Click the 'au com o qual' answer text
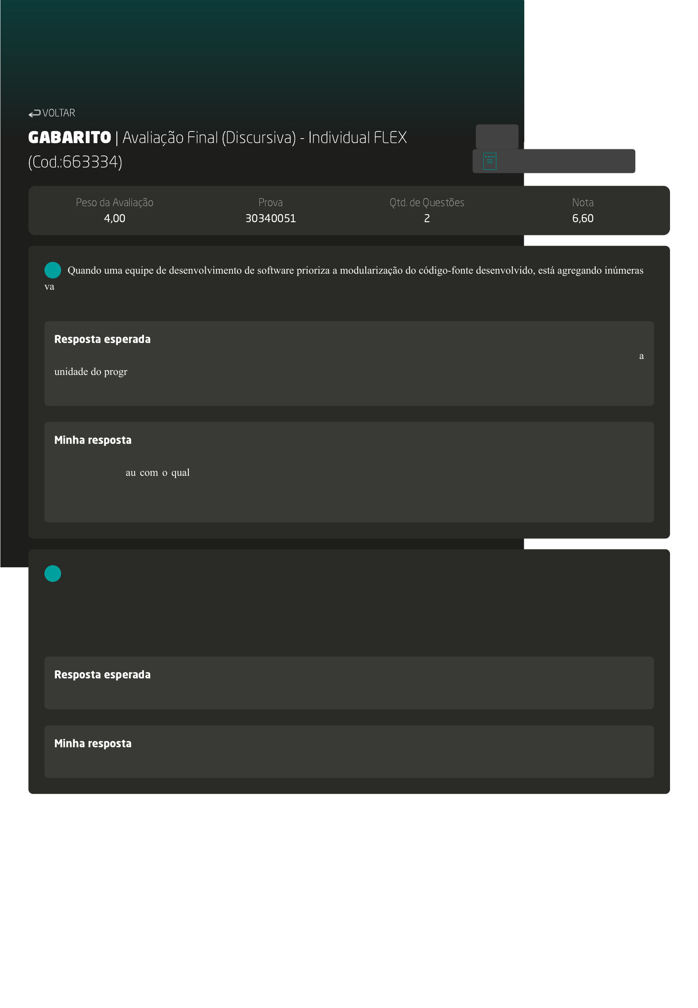This screenshot has height=1008, width=698. (x=157, y=473)
